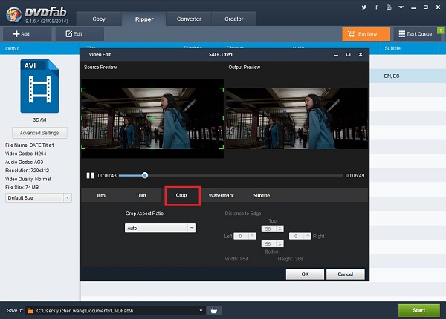Start the ripping process

point(419,310)
